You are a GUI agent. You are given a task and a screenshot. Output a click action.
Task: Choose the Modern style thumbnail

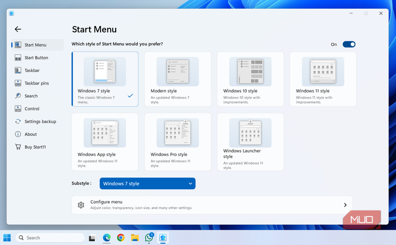pos(178,72)
